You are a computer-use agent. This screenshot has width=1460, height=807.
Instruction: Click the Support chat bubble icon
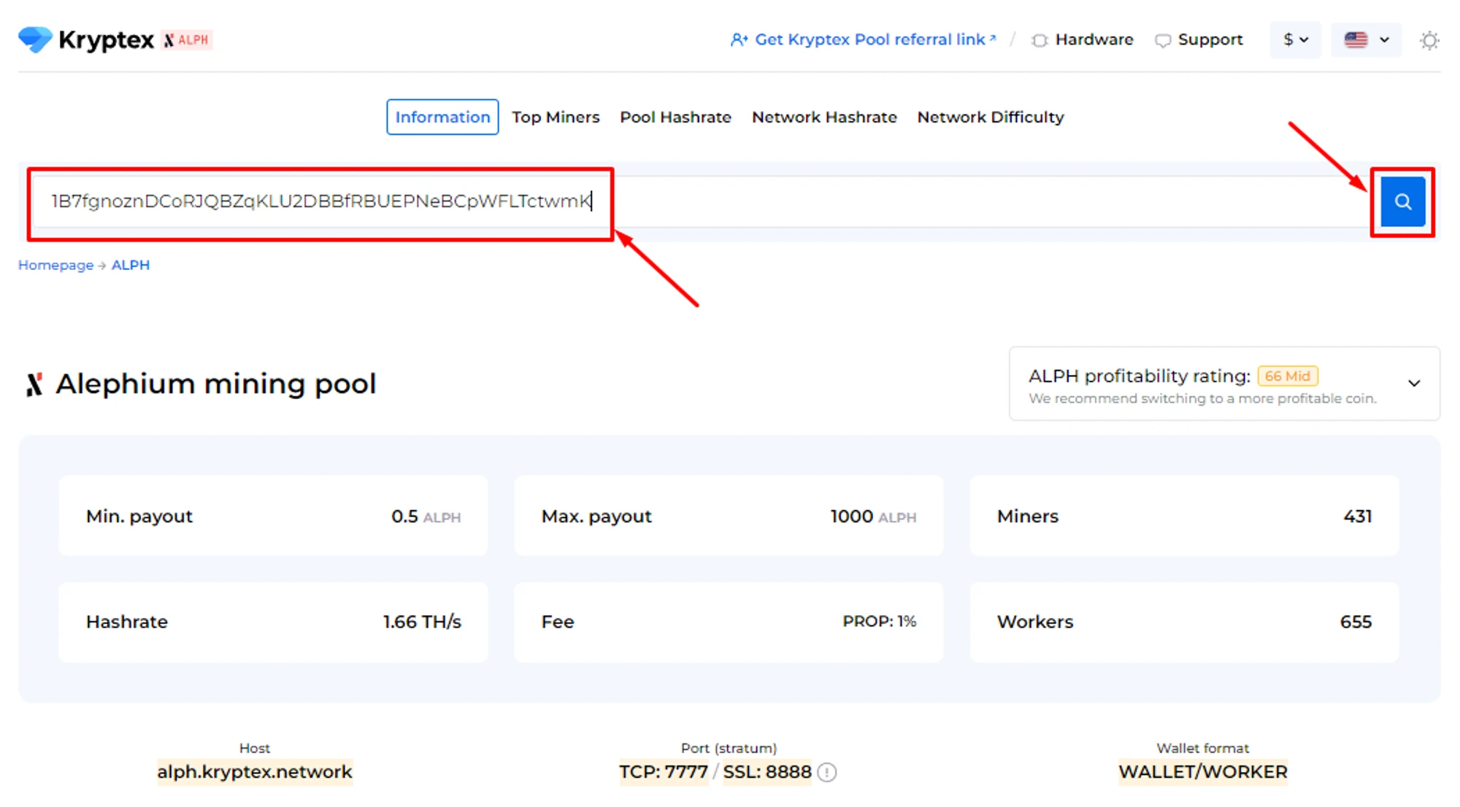click(1162, 40)
